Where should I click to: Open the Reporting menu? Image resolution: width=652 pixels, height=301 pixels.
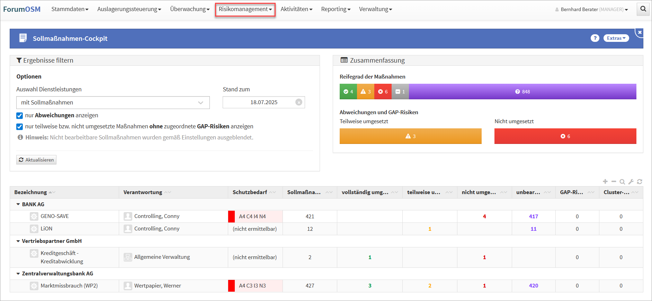click(336, 9)
